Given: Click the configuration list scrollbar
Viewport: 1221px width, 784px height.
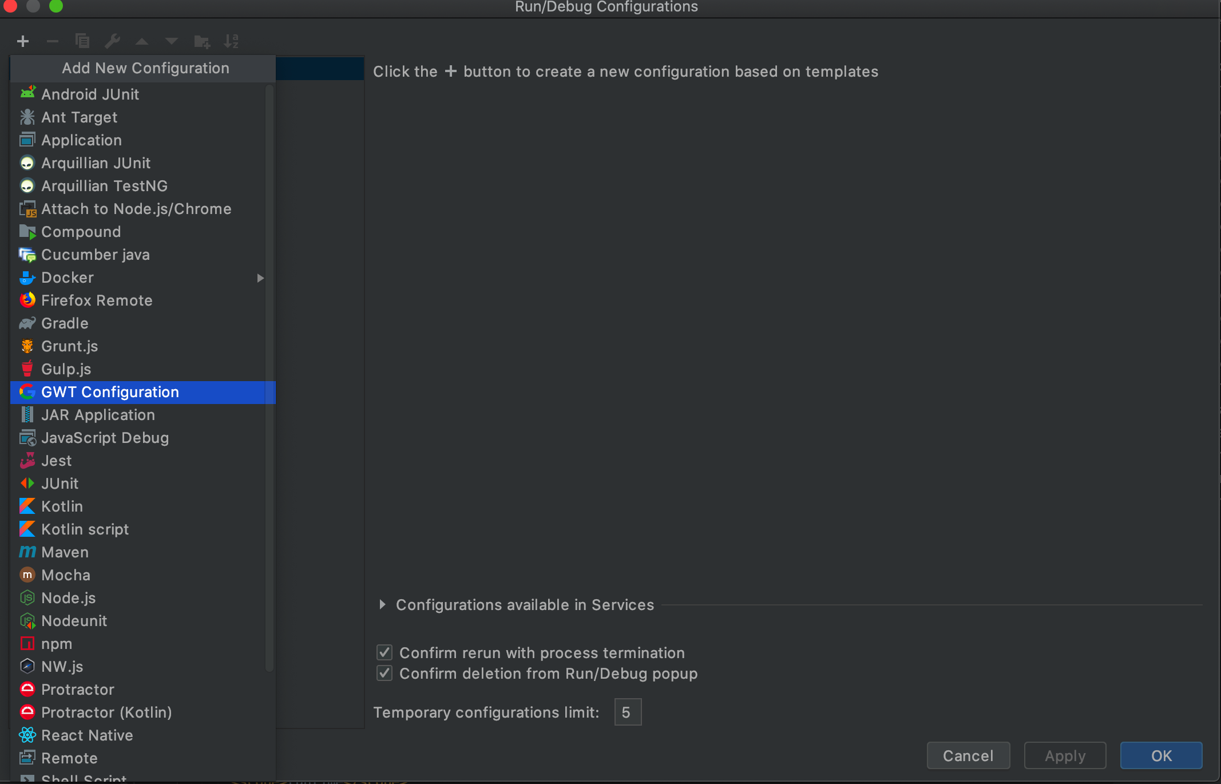Looking at the screenshot, I should coord(269,378).
